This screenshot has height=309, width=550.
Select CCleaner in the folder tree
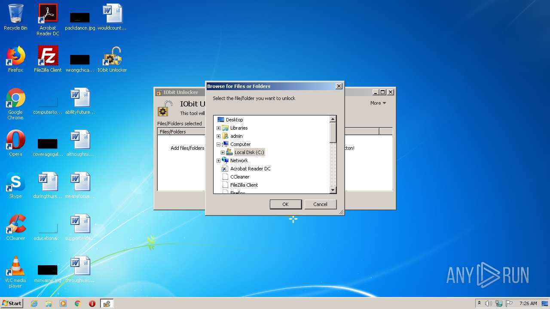[x=240, y=177]
